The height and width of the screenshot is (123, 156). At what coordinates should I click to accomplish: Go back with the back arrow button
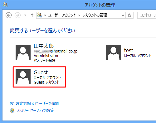pos(8,15)
